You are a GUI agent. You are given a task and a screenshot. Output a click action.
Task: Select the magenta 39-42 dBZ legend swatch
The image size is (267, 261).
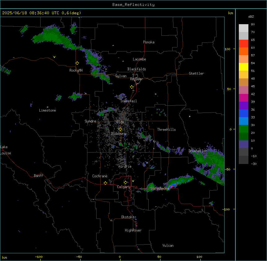tap(243, 98)
